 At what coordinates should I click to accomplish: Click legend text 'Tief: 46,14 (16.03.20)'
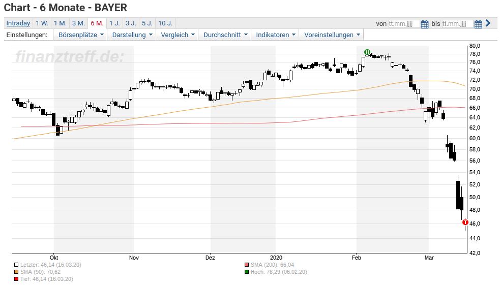coord(47,279)
